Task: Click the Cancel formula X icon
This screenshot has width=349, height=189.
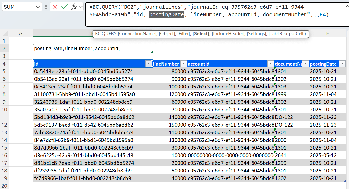Action: [55, 7]
